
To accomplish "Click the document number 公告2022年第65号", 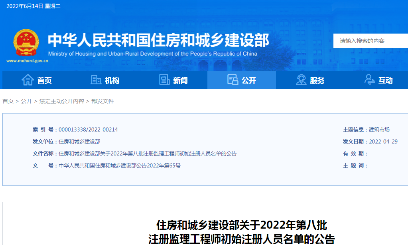I will (119, 165).
